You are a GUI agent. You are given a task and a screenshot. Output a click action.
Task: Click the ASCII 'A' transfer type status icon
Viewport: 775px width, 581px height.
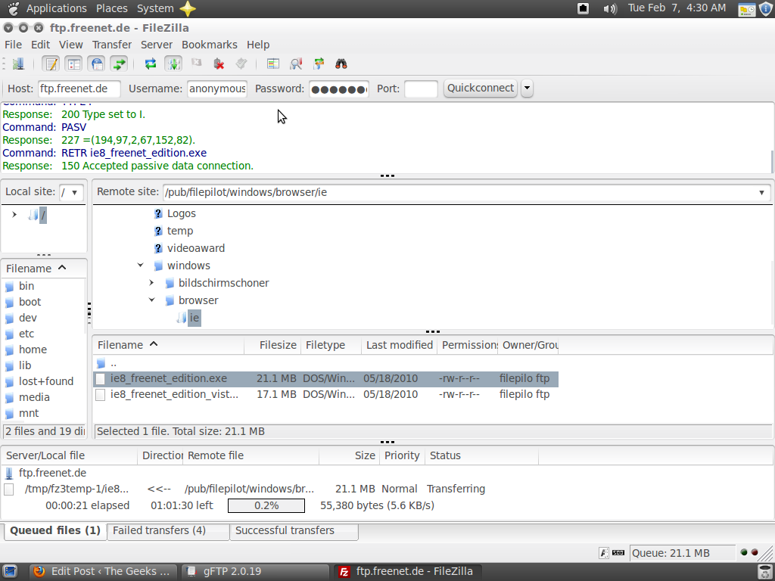coord(603,553)
